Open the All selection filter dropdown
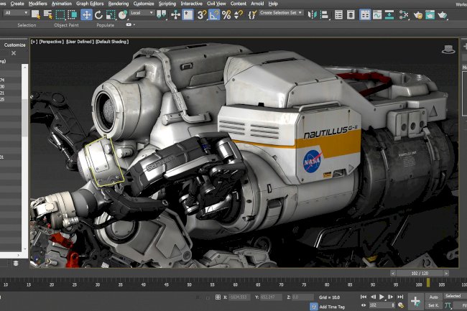The height and width of the screenshot is (311, 467). coord(16,13)
